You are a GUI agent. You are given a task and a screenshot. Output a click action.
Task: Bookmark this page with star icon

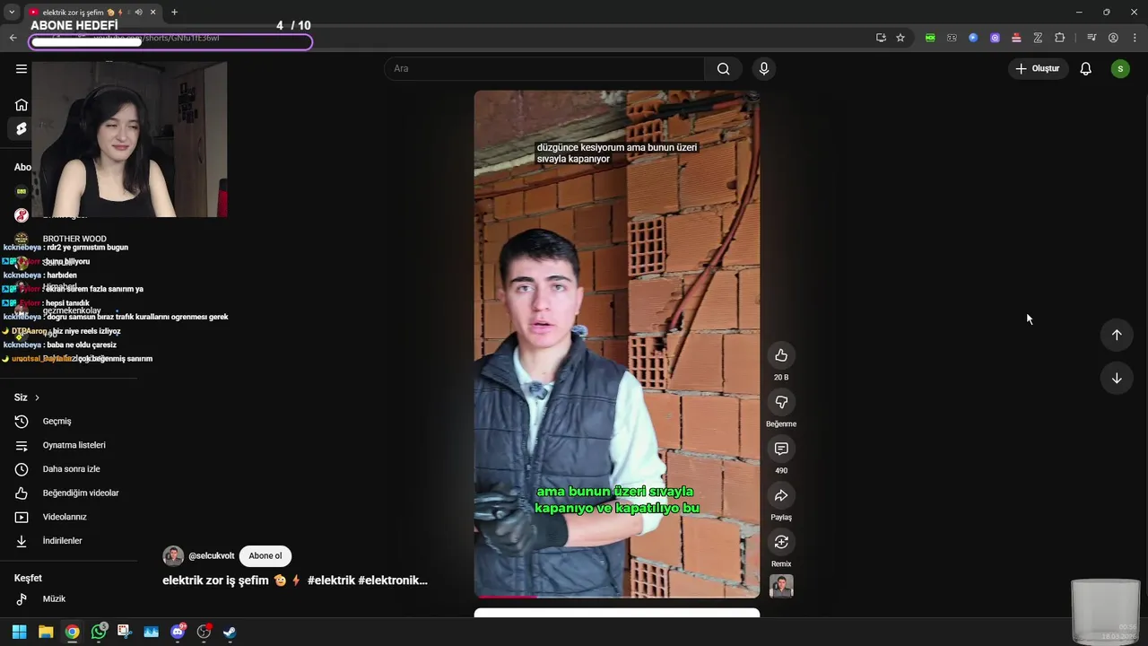(x=900, y=38)
